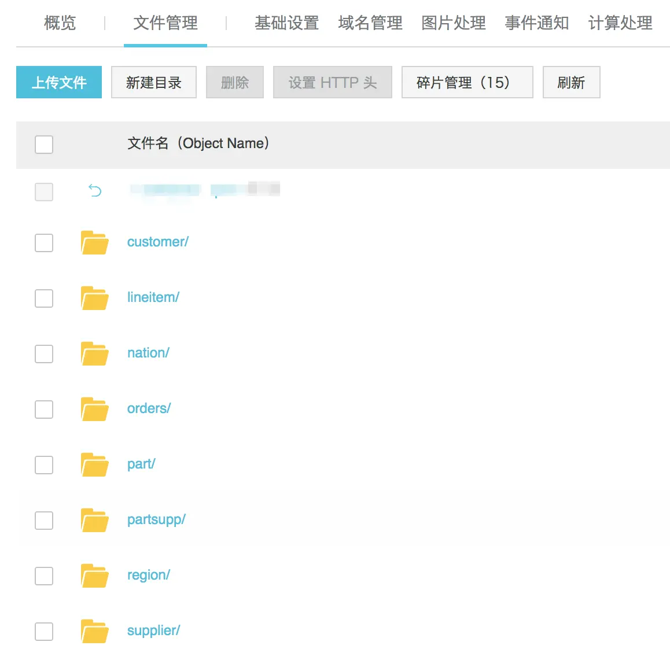The image size is (670, 664).
Task: Open the lineitem/ folder link
Action: [x=153, y=297]
